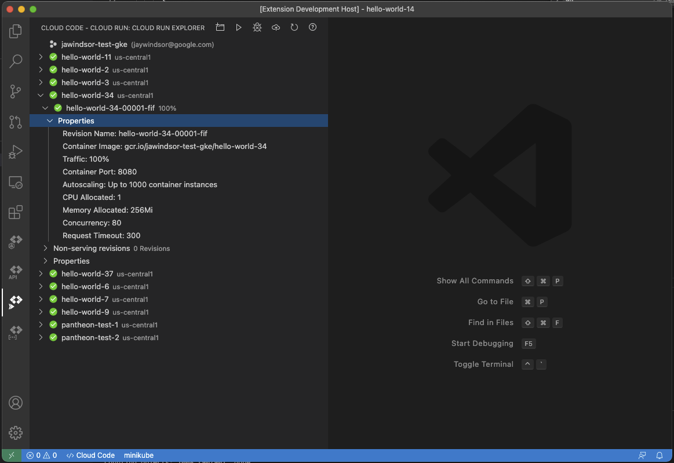Open the Source Control view
The width and height of the screenshot is (674, 463).
click(x=16, y=91)
